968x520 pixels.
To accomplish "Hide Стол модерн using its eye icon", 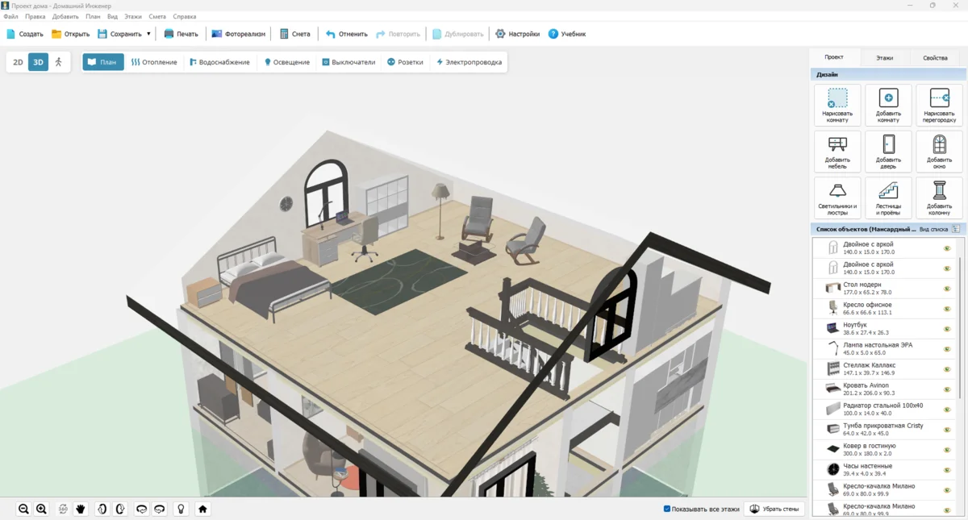I will pyautogui.click(x=947, y=289).
